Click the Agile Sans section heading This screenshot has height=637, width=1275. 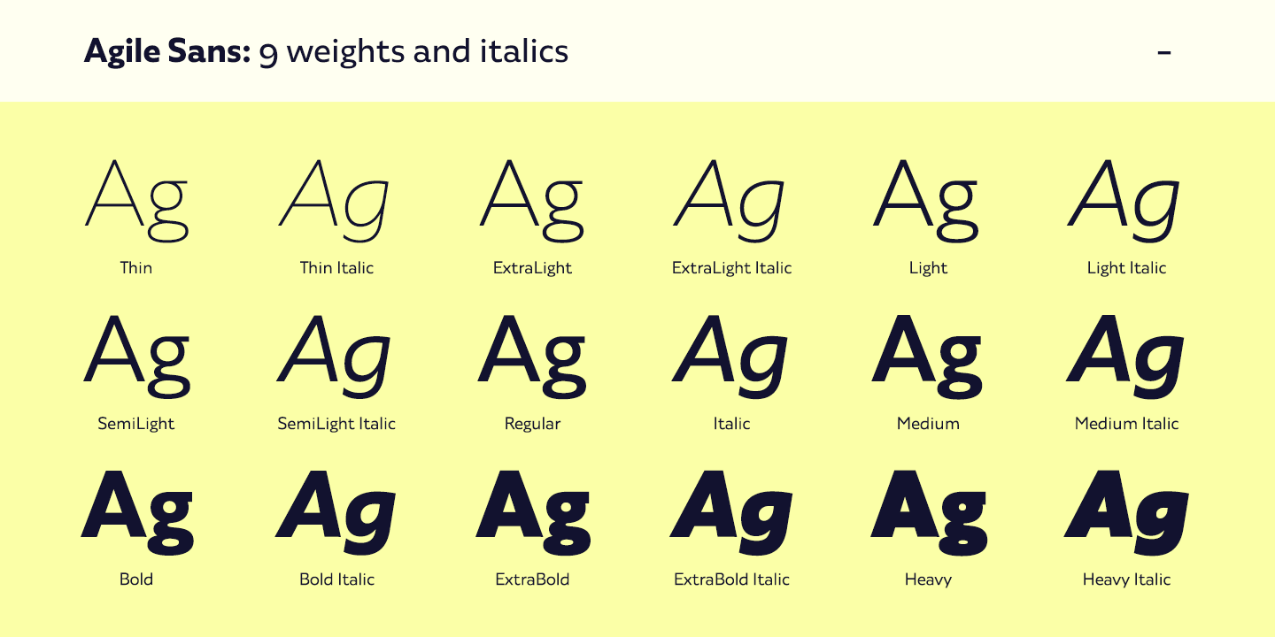(326, 52)
